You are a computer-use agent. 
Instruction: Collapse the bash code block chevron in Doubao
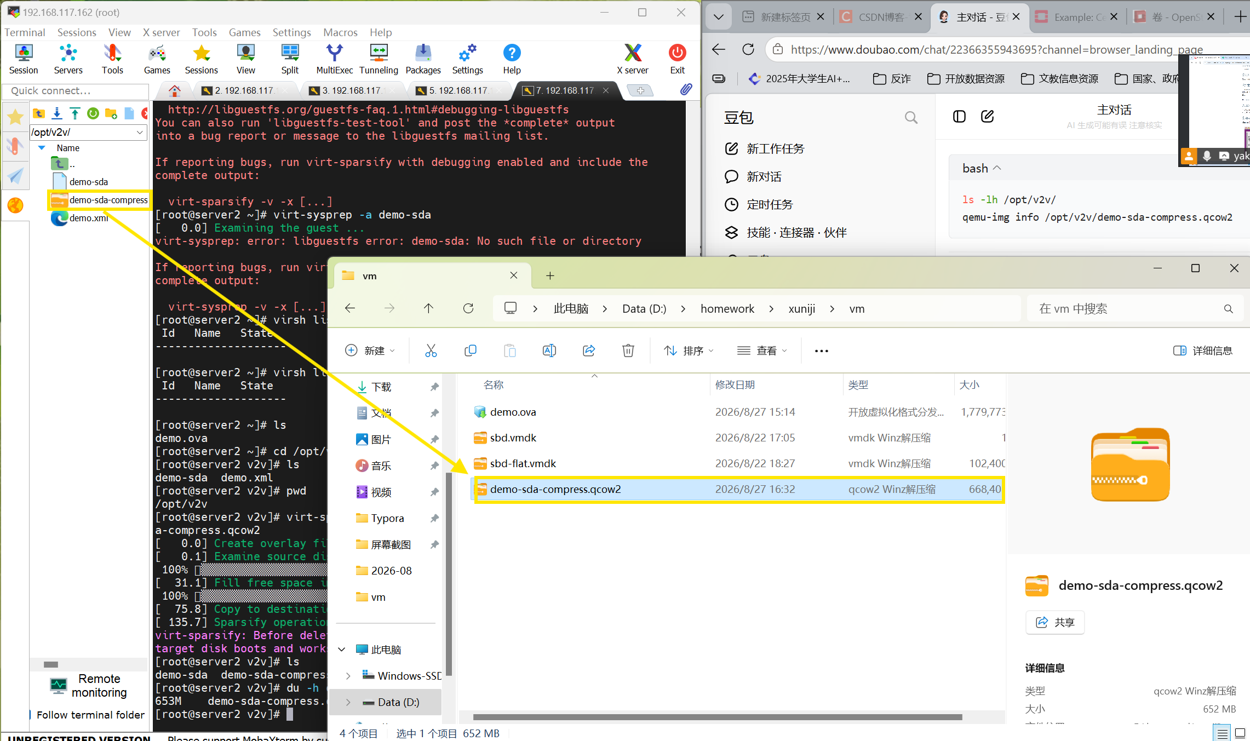997,168
